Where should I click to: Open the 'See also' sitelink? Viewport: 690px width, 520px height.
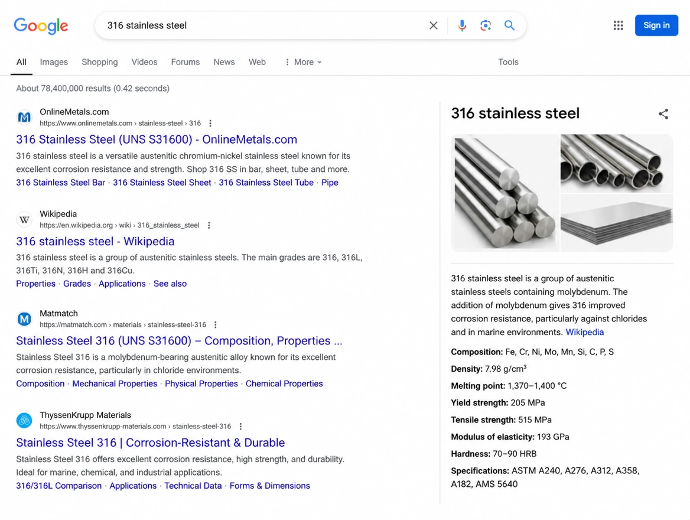[x=170, y=284]
